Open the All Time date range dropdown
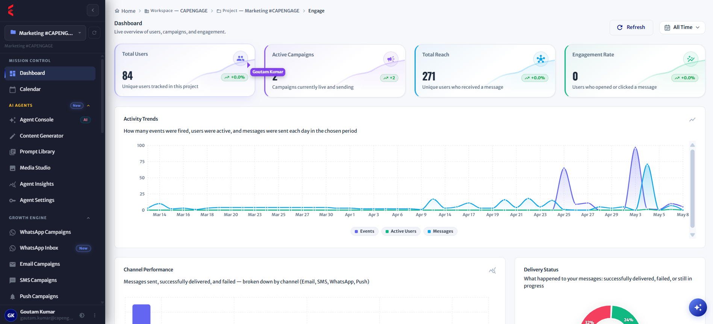This screenshot has height=324, width=713. (x=682, y=27)
